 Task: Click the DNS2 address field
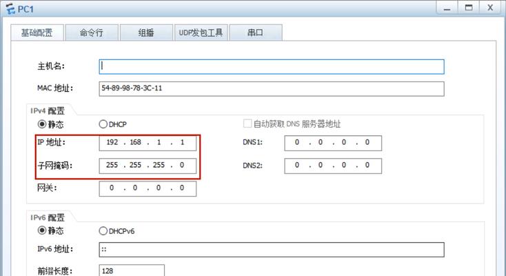pyautogui.click(x=333, y=166)
